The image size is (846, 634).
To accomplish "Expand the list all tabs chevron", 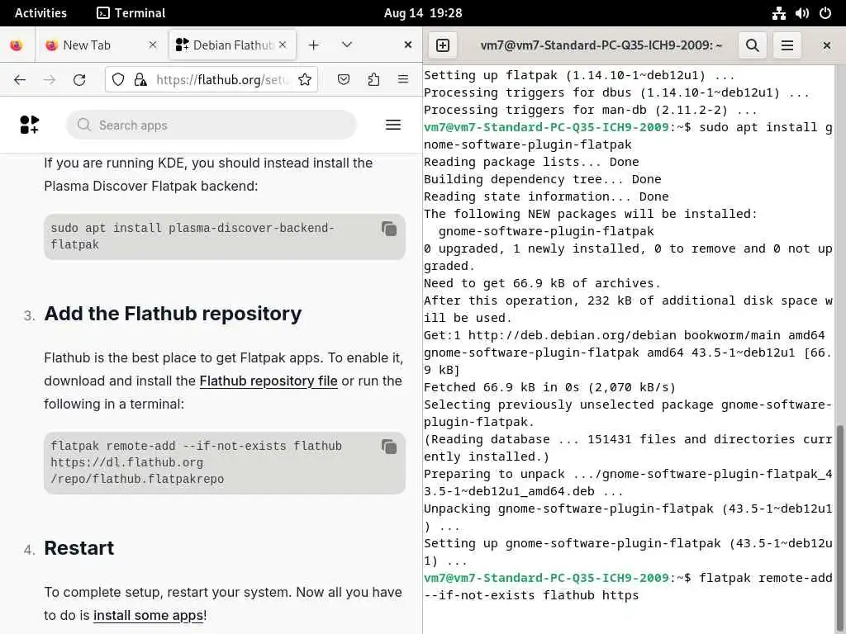I will coord(347,45).
